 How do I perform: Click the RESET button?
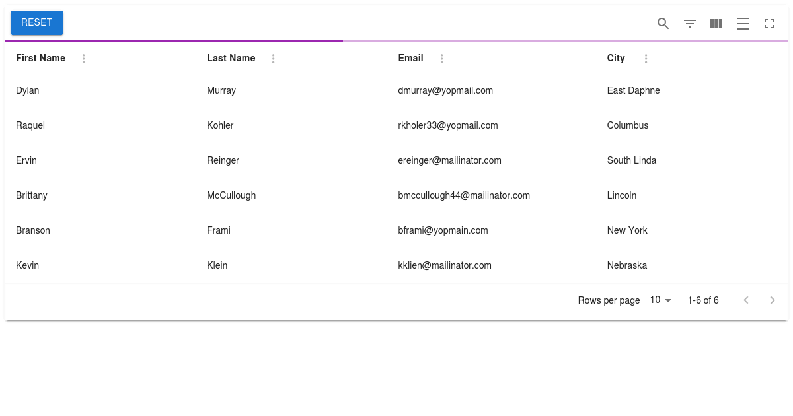pos(37,22)
